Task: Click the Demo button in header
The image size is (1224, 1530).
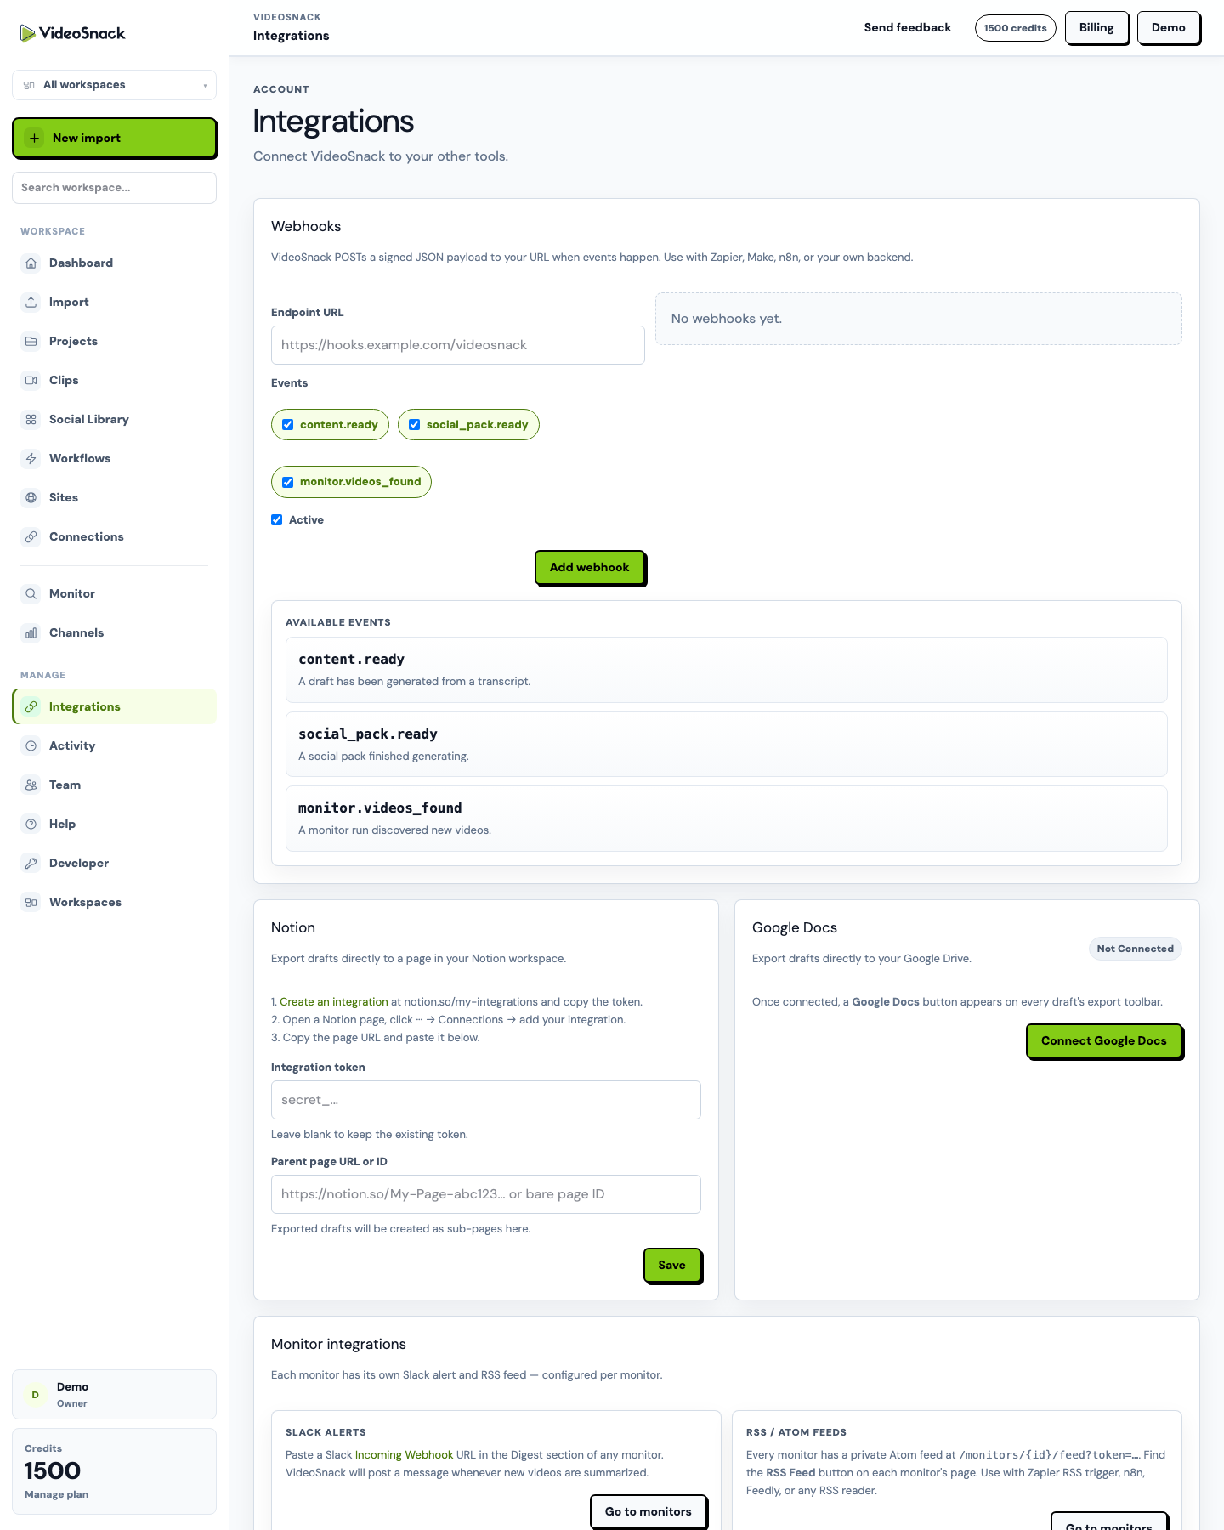Action: (1169, 27)
